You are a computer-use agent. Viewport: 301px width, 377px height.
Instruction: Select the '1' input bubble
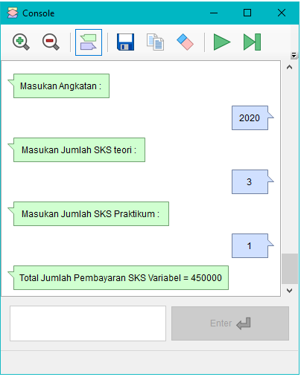coord(253,245)
